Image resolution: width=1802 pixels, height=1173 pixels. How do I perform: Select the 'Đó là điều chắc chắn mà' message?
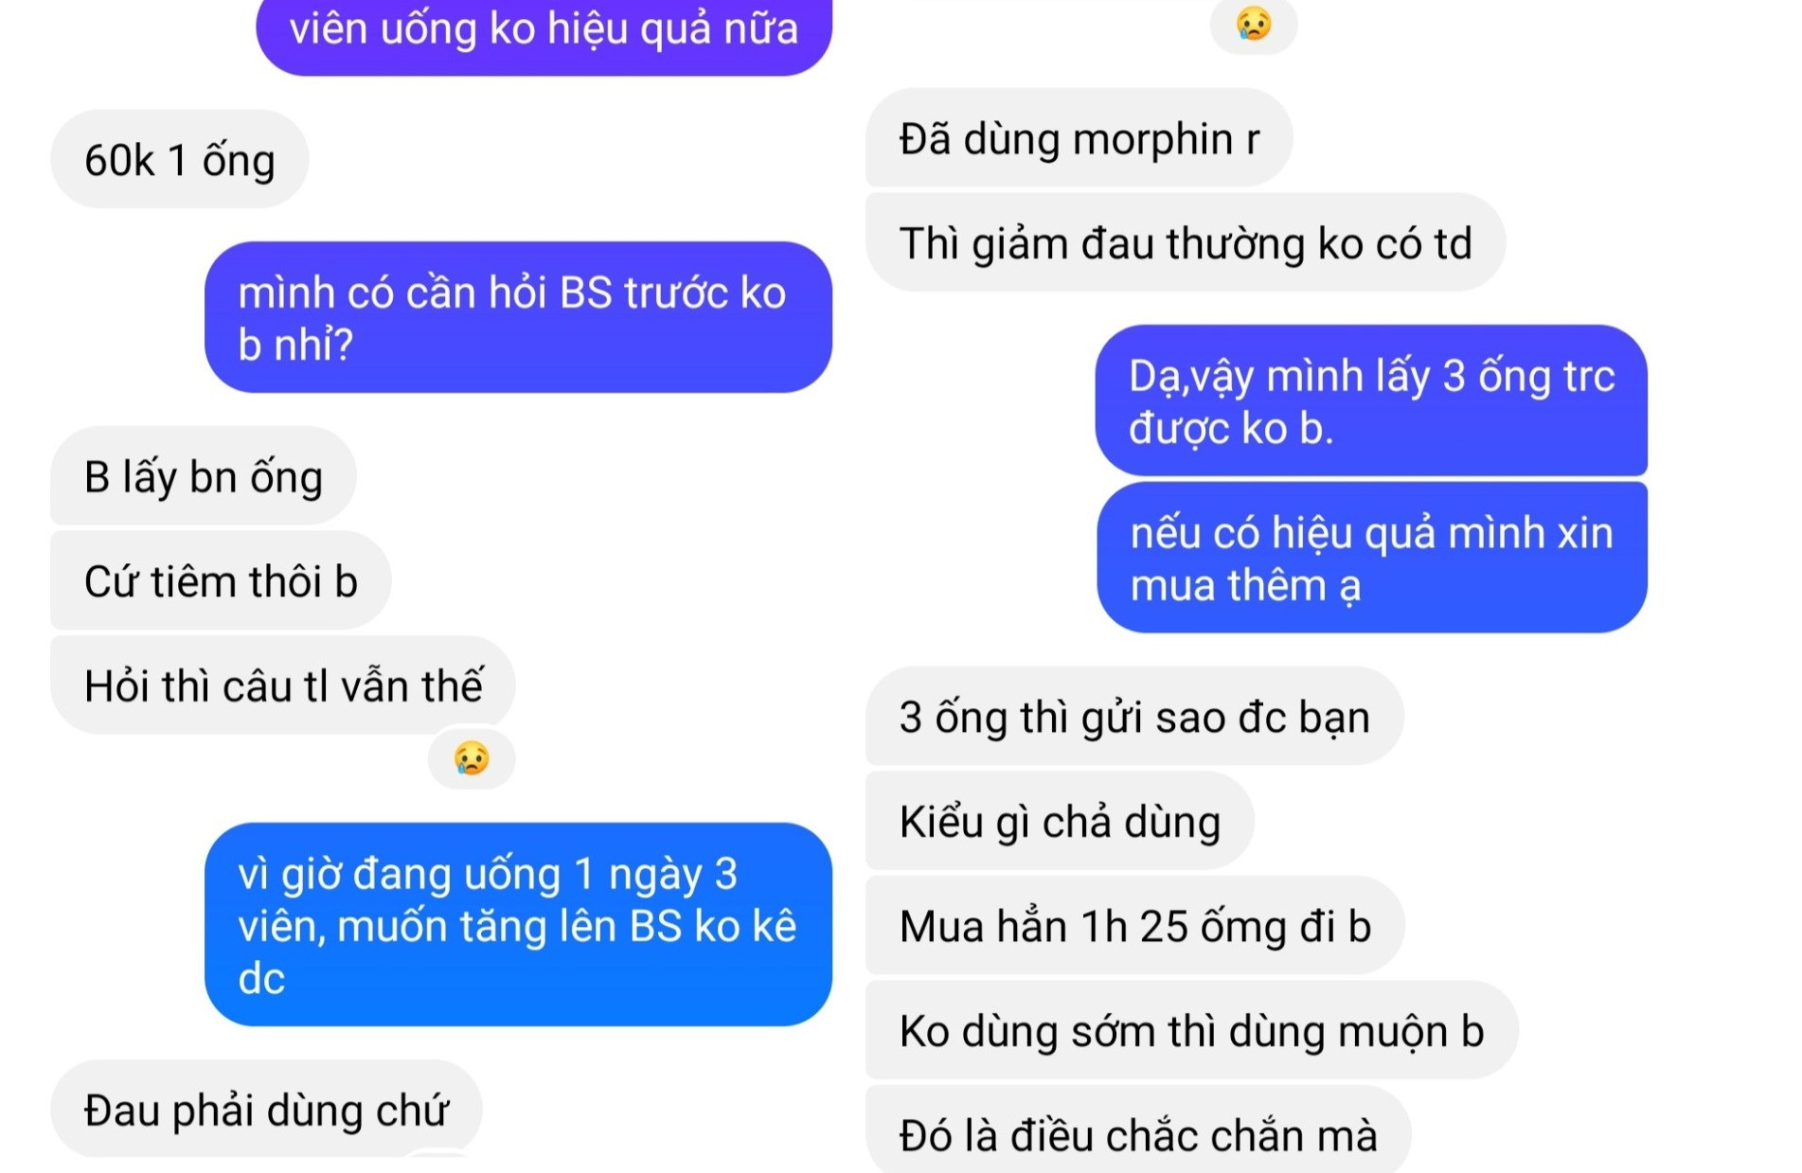coord(1138,1130)
